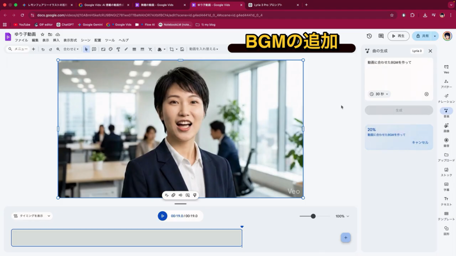Toggle the select arrow cursor tool
The height and width of the screenshot is (256, 456).
pos(86,49)
